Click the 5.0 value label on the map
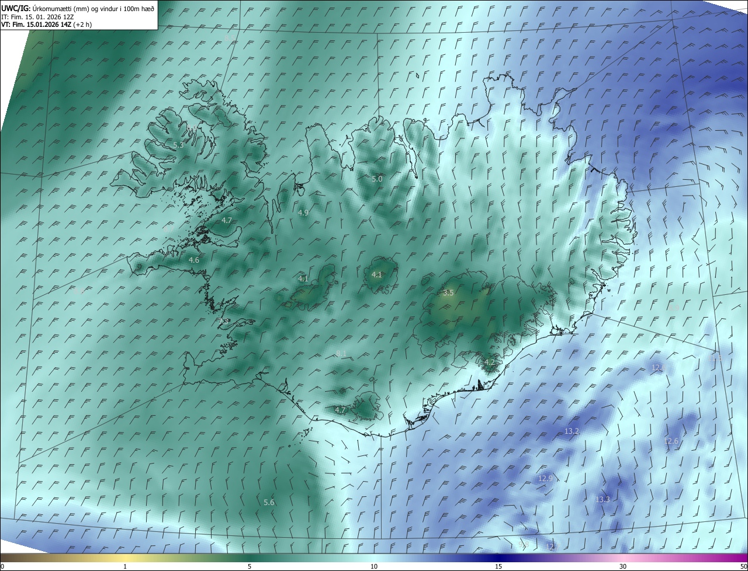Image resolution: width=748 pixels, height=571 pixels. tap(377, 179)
